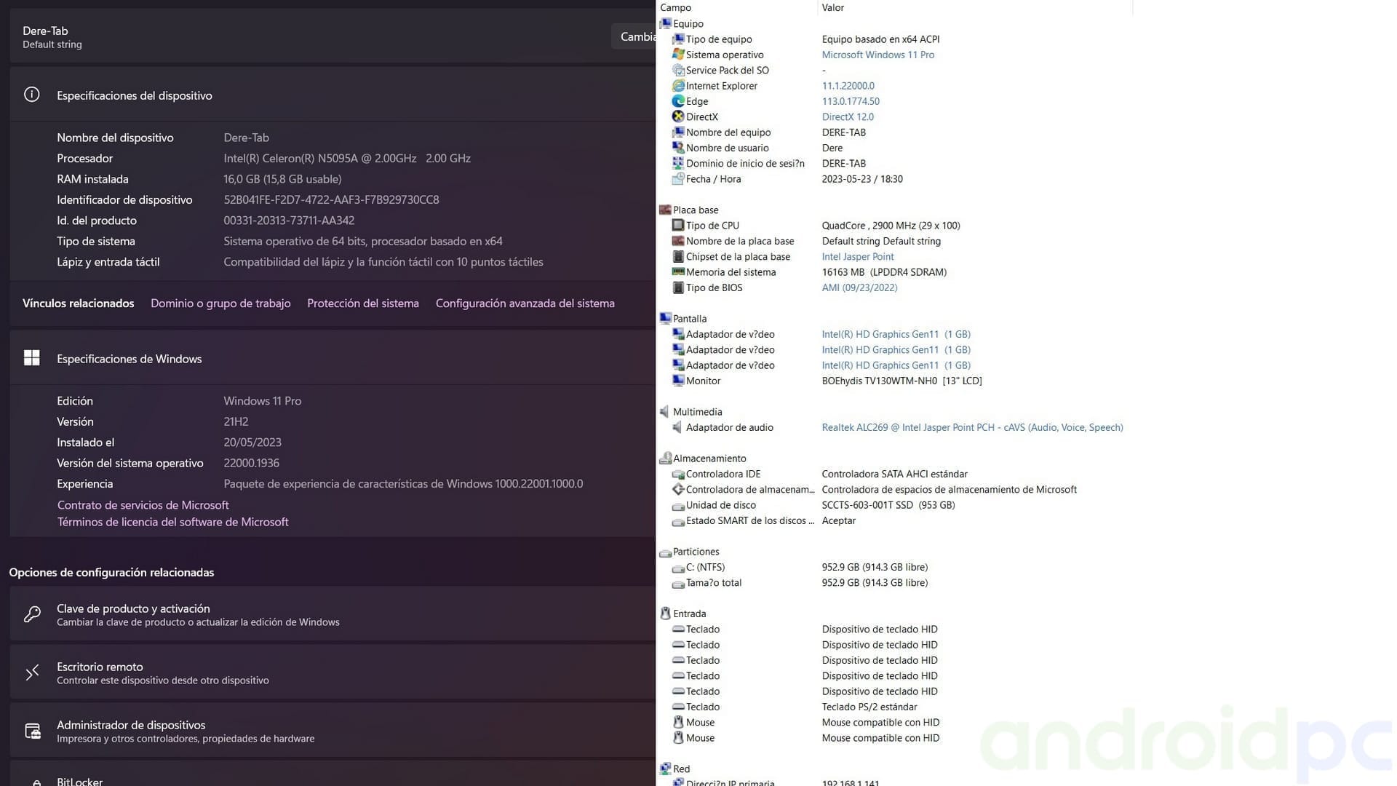Open the Realtek ALC269 audio adapter link
This screenshot has height=786, width=1397.
click(x=972, y=427)
